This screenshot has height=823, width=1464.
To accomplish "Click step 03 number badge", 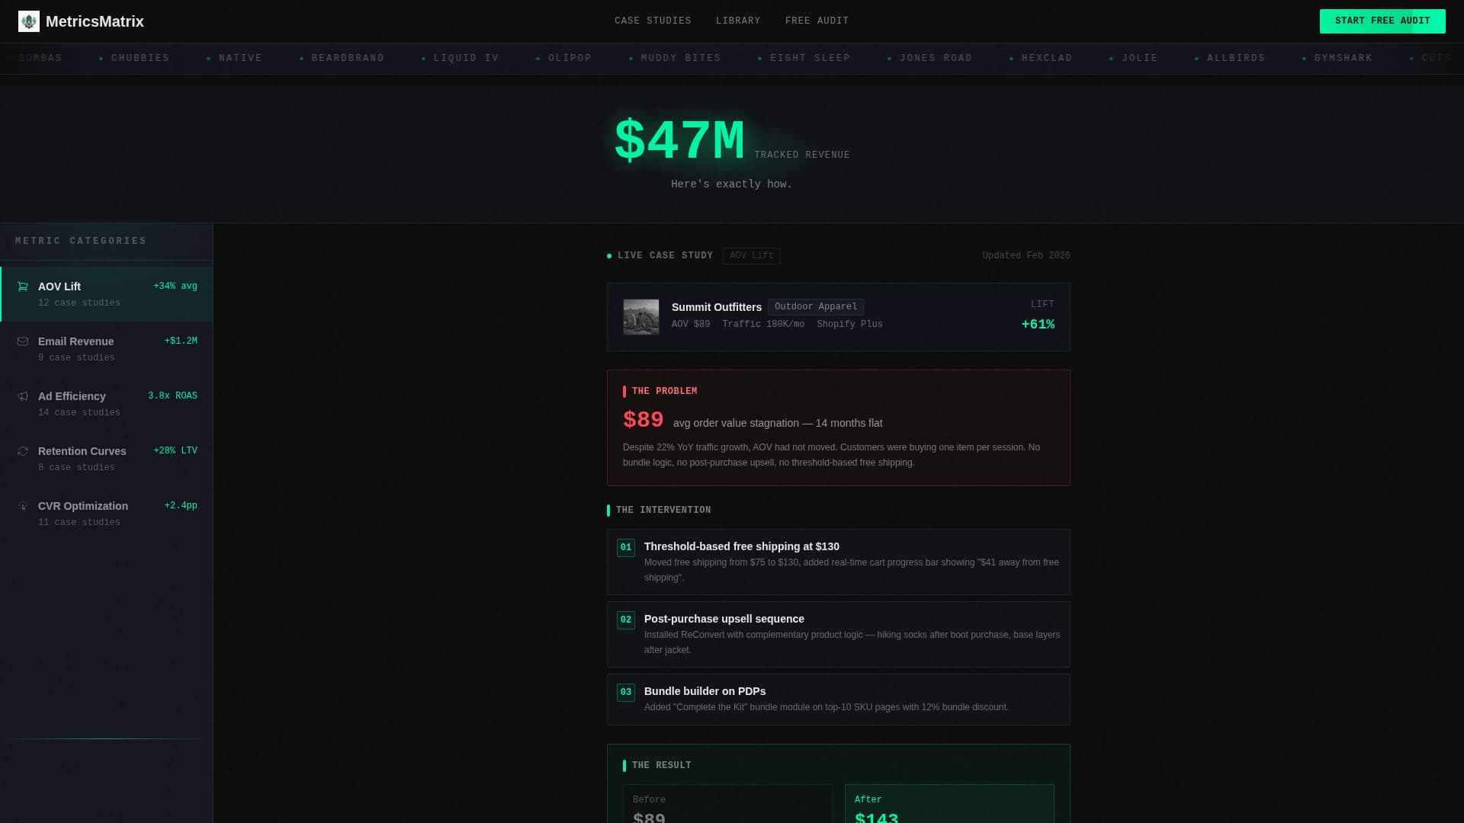I will [626, 693].
